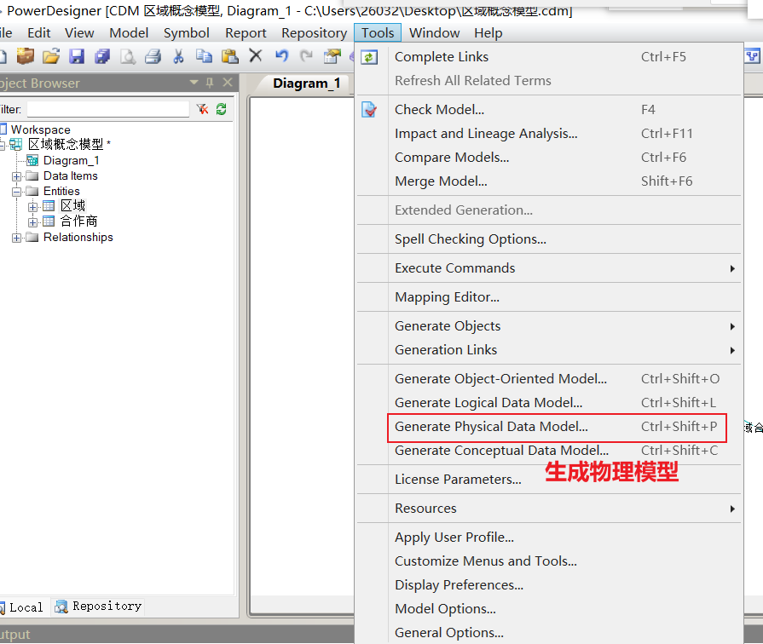This screenshot has height=644, width=763.
Task: Choose Generate Logical Data Model
Action: (x=549, y=403)
